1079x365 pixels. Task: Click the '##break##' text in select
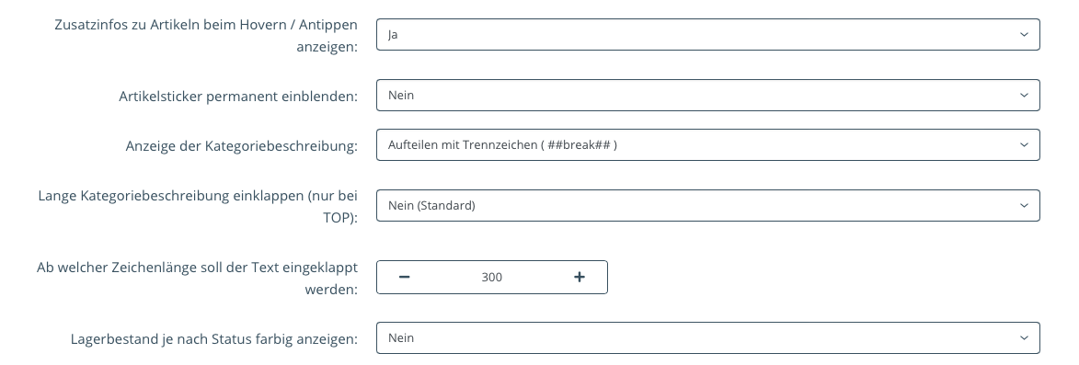pyautogui.click(x=579, y=145)
